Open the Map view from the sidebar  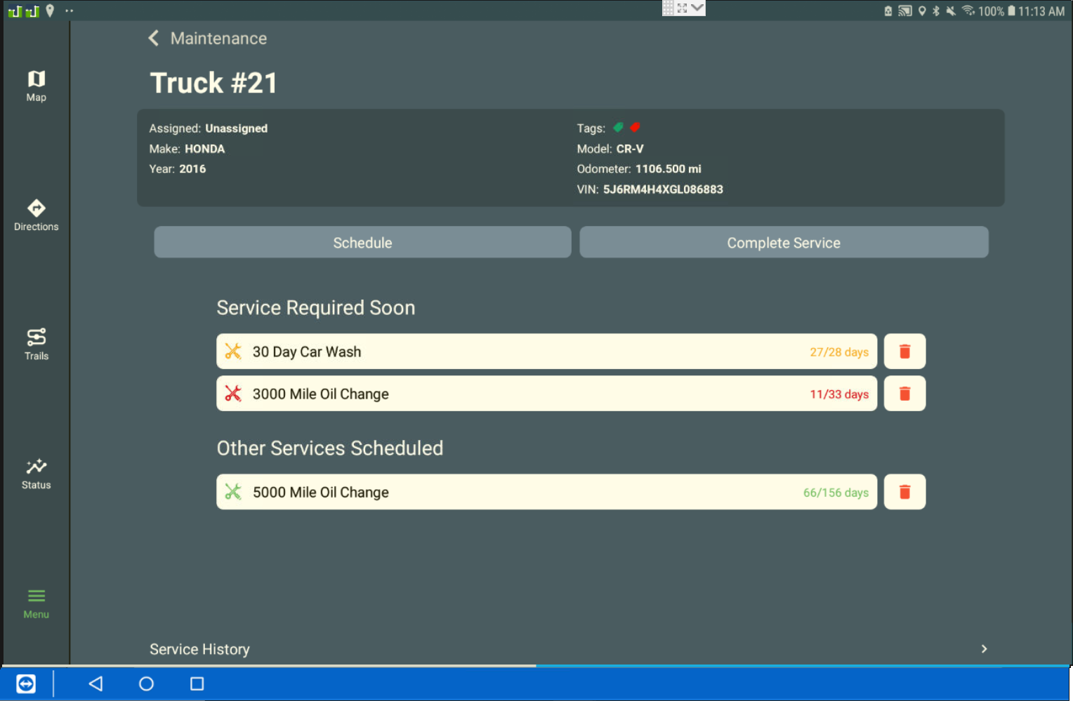point(36,84)
